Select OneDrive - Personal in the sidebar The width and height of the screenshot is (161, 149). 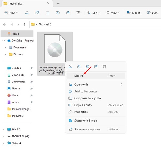tap(20, 41)
